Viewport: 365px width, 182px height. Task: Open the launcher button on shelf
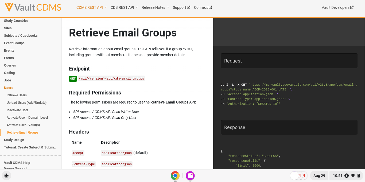point(6,176)
